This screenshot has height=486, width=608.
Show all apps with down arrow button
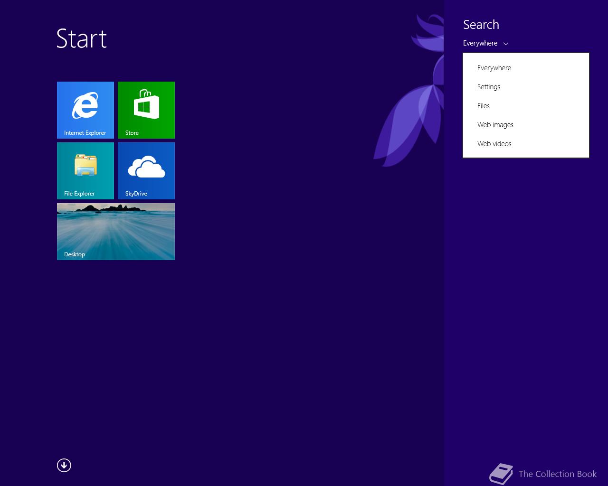(64, 466)
